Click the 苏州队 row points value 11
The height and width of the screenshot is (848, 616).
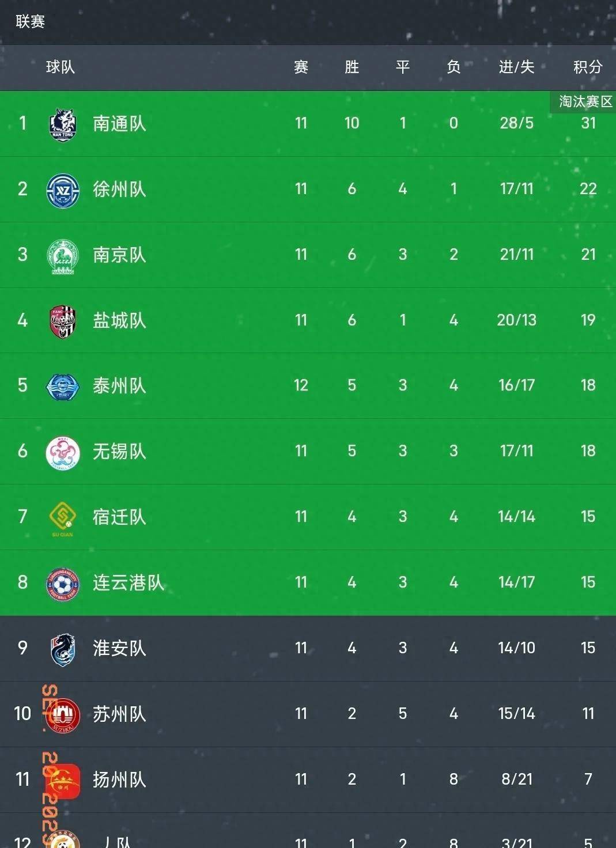(588, 714)
